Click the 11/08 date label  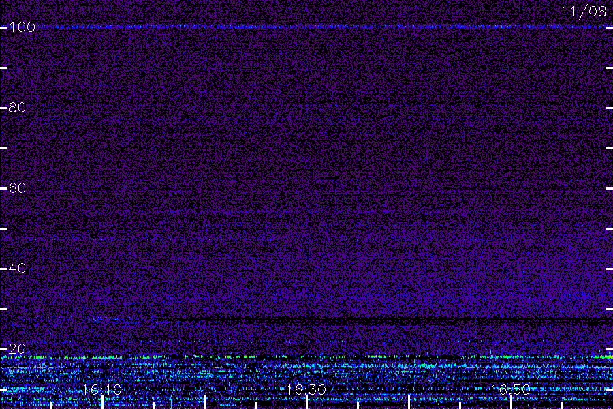pyautogui.click(x=584, y=12)
